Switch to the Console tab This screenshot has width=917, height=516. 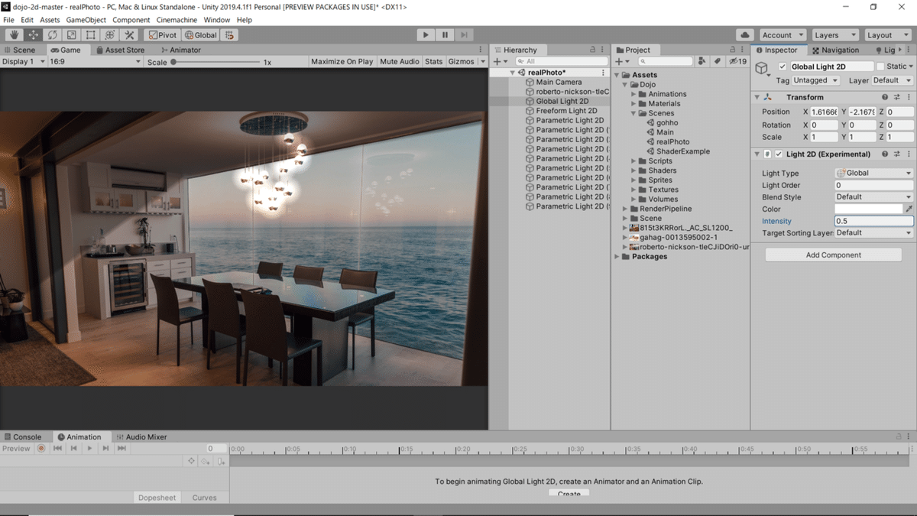(23, 437)
